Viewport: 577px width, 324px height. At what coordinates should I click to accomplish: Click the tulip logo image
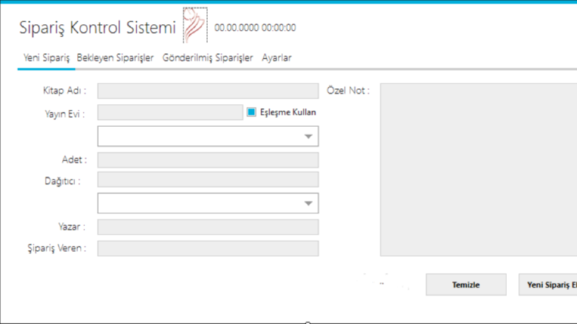point(195,25)
